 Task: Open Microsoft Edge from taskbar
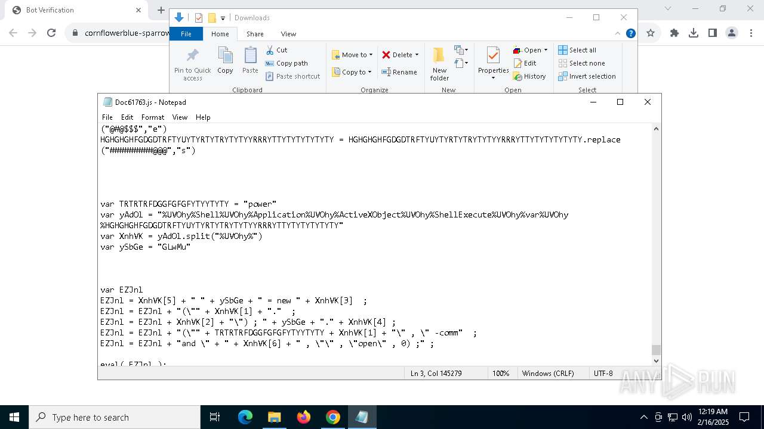(x=245, y=417)
